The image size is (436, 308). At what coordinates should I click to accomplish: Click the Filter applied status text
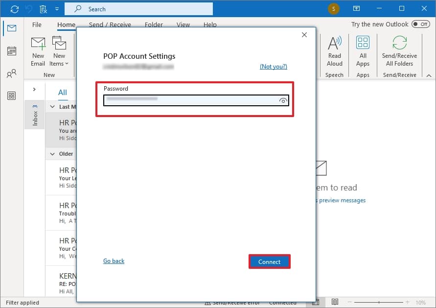pyautogui.click(x=23, y=303)
